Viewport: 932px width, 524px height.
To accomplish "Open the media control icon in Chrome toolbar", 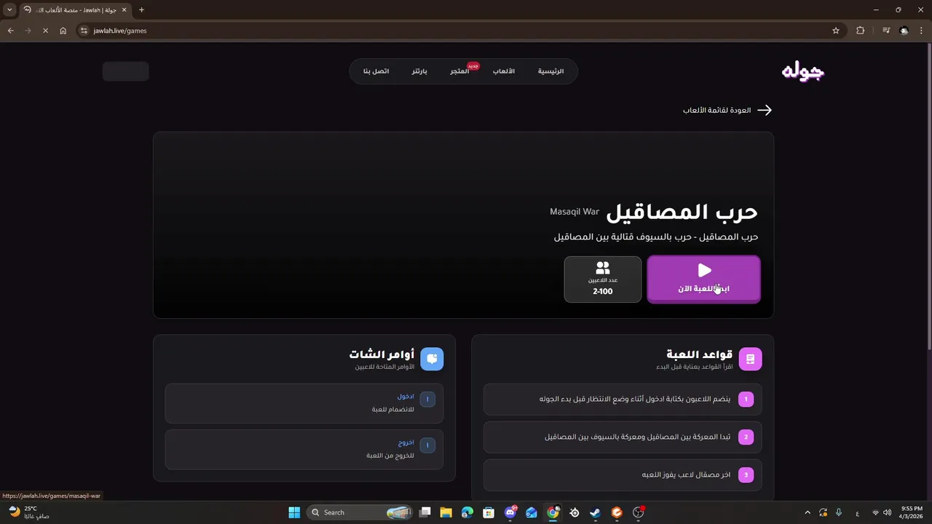I will (x=886, y=31).
